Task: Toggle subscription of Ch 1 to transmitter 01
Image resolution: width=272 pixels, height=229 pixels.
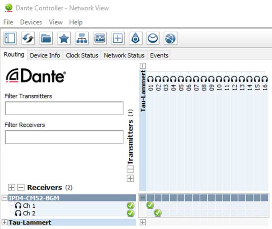Action: (x=150, y=205)
